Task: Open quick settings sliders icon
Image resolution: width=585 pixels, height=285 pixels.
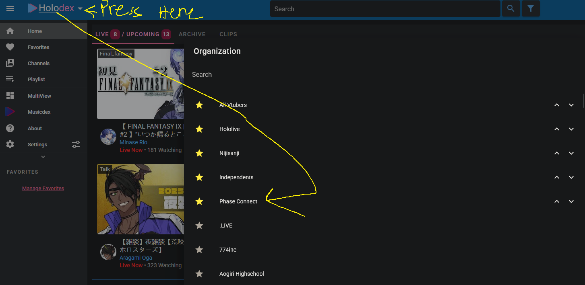Action: pyautogui.click(x=76, y=144)
